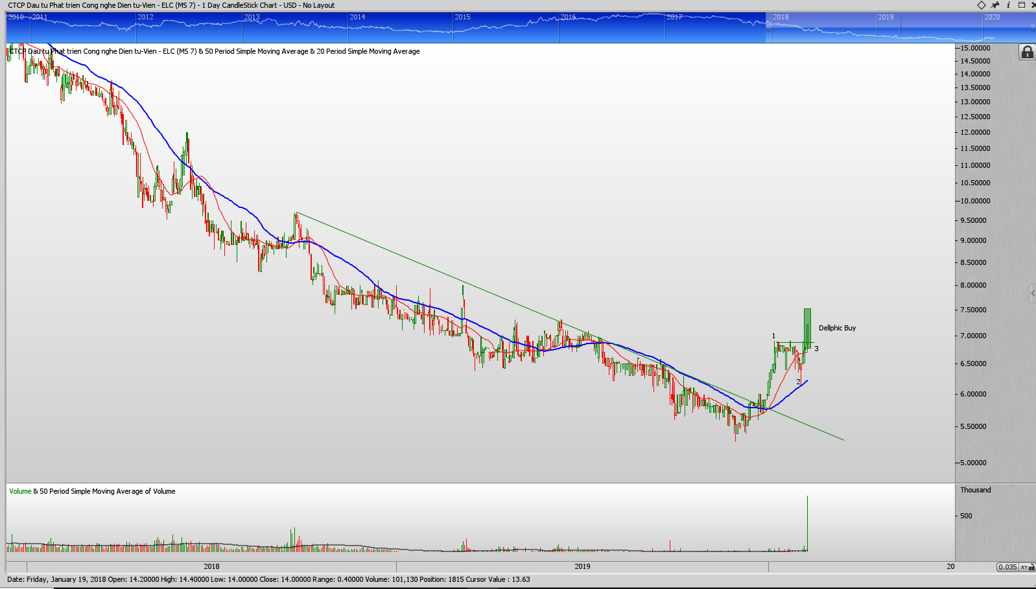
Task: Click the green 'Volume' label in the lower pane
Action: click(20, 491)
